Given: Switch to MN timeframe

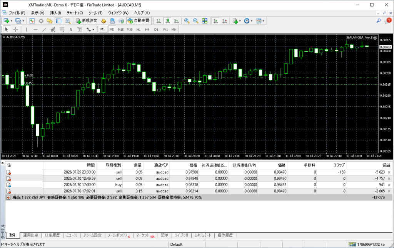Looking at the screenshot, I should [174, 30].
